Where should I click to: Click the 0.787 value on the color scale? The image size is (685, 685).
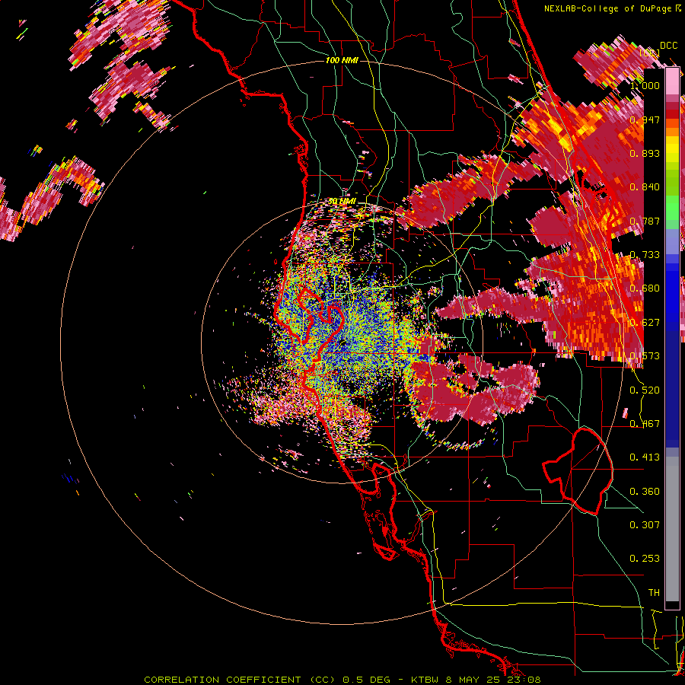click(645, 221)
